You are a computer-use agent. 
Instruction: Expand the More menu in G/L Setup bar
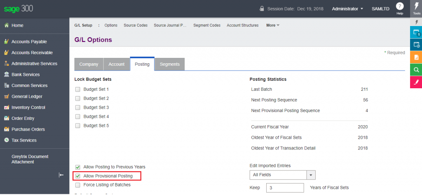[x=273, y=25]
